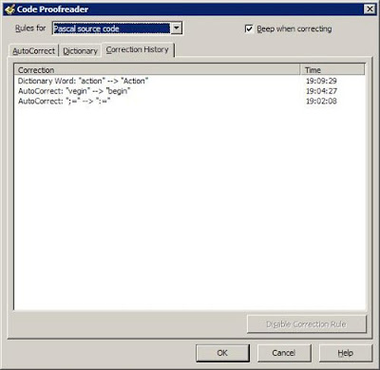Sort by the Correction column header
This screenshot has width=380, height=370.
click(157, 69)
